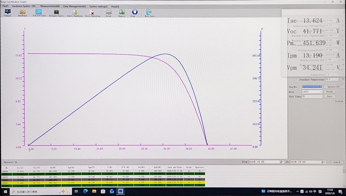Click the Seq. No. input field
346x196 pixels.
pos(312,87)
